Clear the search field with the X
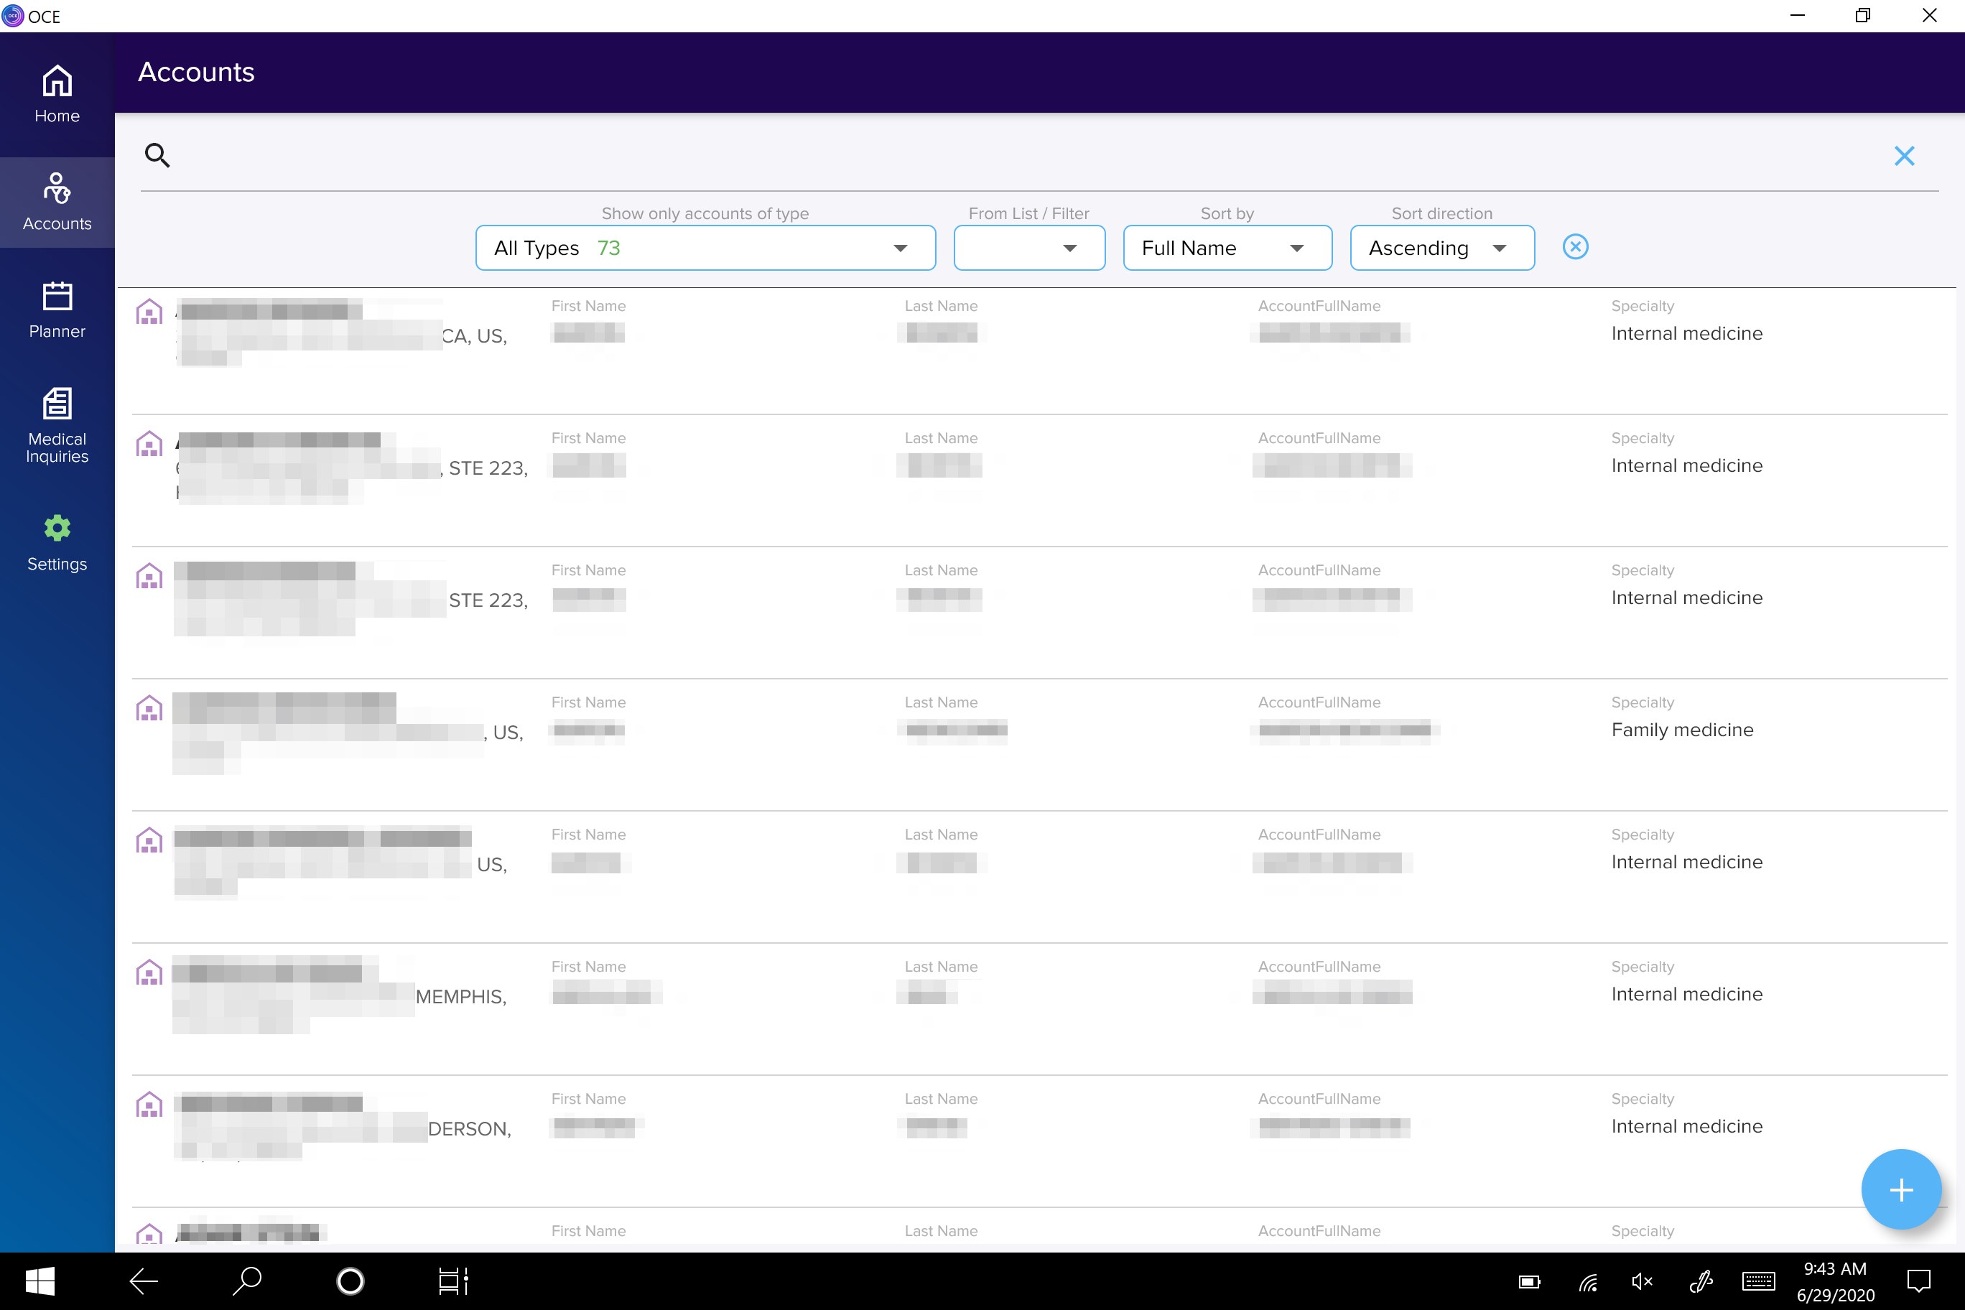The image size is (1965, 1310). (1905, 155)
